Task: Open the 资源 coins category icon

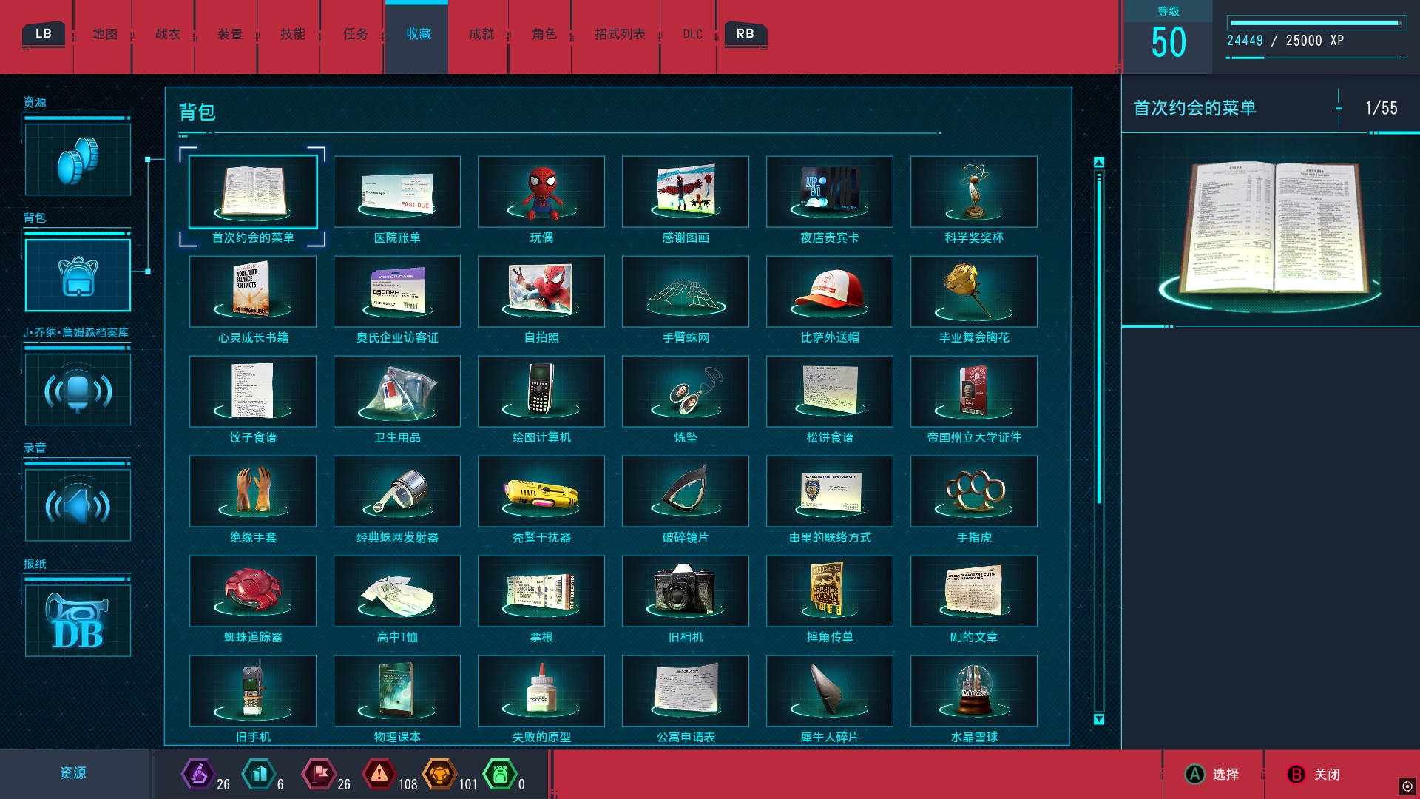Action: pos(78,160)
